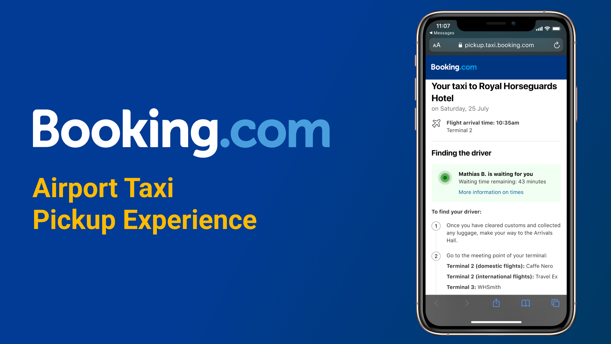Click 'More information on times' link
The image size is (611, 344).
[x=491, y=192]
